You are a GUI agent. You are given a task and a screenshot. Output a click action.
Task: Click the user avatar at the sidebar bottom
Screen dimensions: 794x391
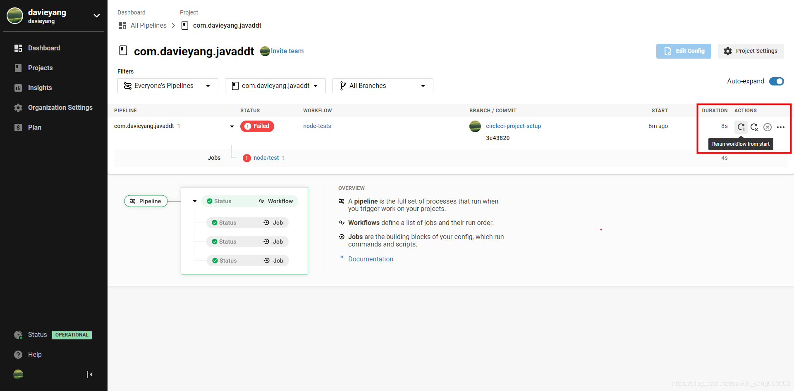18,374
